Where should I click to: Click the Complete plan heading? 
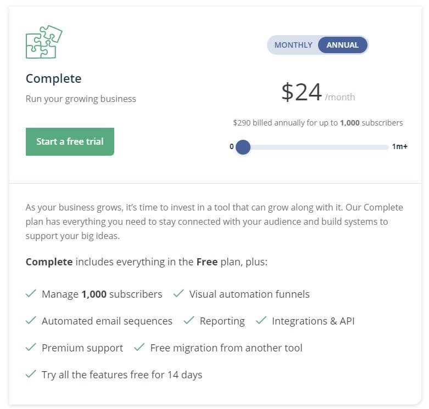54,78
